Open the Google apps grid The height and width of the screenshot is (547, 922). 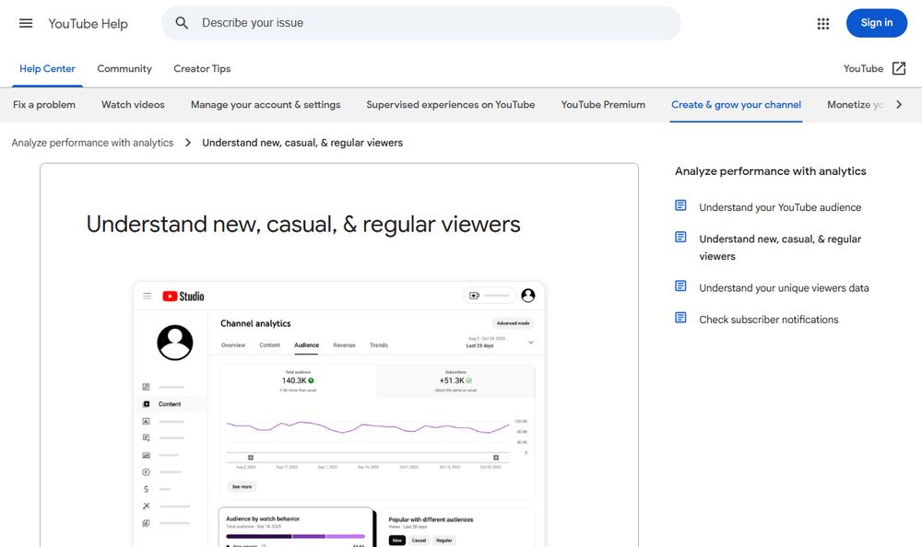click(x=823, y=24)
